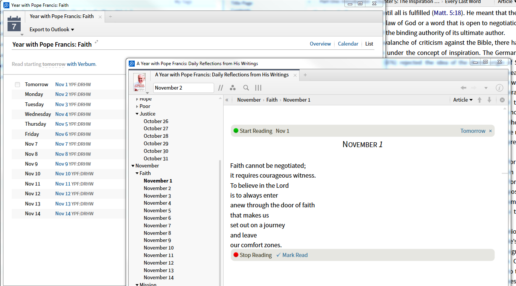Go to previous article up arrow
Viewport: 516px width, 286px height.
479,100
